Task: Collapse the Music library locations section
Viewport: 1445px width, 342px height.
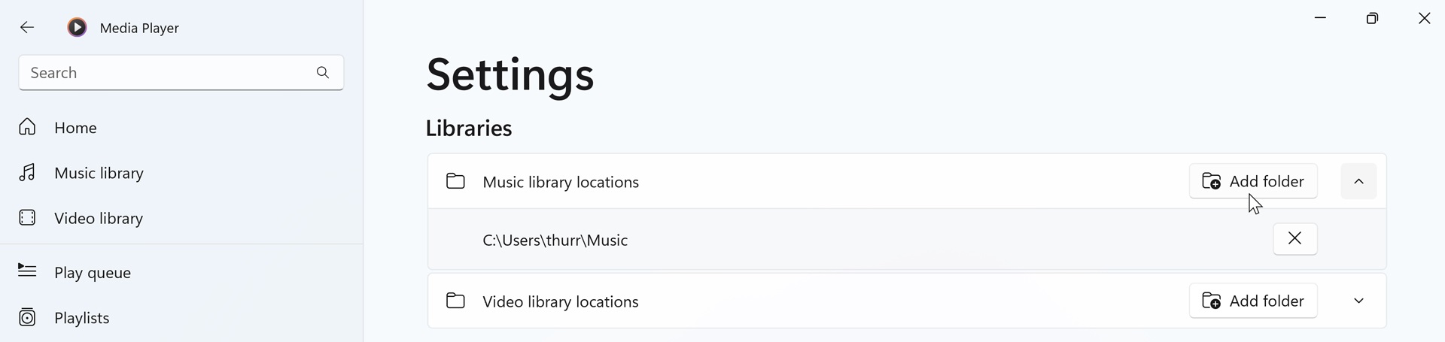Action: point(1358,181)
